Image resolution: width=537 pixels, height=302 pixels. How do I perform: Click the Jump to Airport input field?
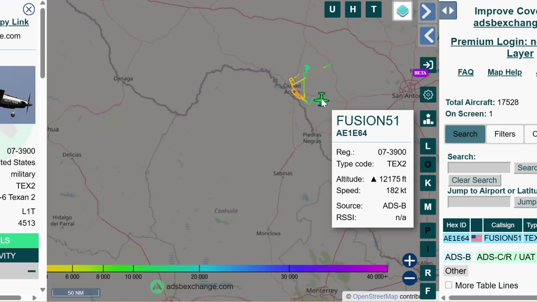coord(479,202)
